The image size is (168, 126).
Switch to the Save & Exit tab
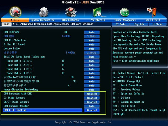point(153,20)
